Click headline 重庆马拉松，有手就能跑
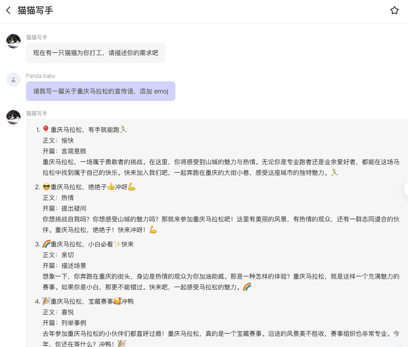Viewport: 408px width, 347px height. click(85, 130)
